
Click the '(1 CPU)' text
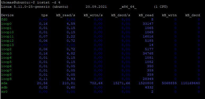(x=161, y=7)
